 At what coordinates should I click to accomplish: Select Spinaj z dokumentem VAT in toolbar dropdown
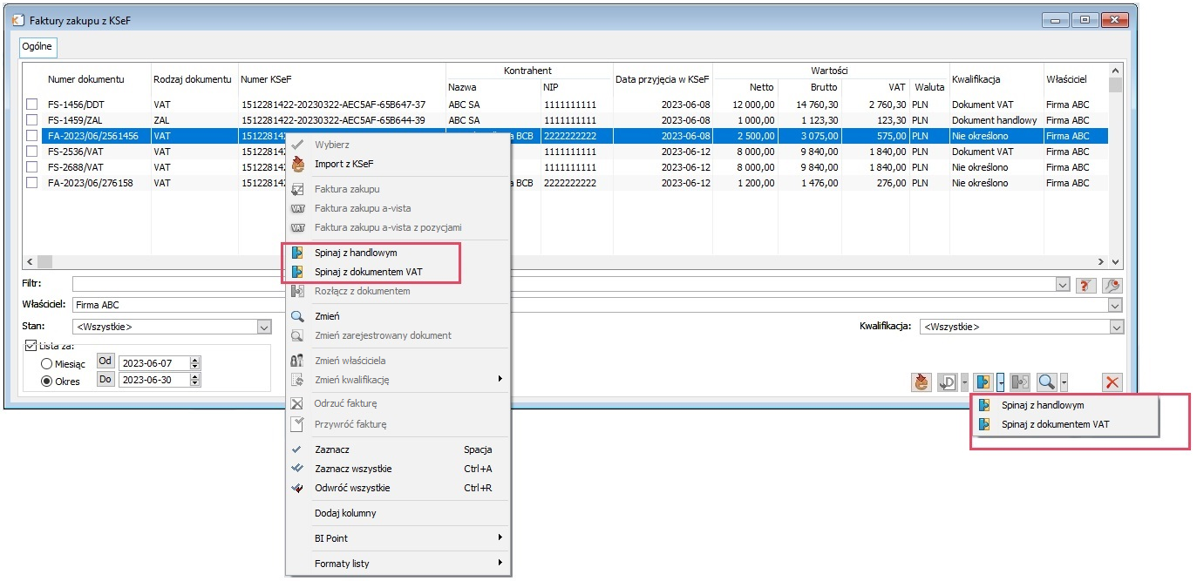pyautogui.click(x=1065, y=424)
